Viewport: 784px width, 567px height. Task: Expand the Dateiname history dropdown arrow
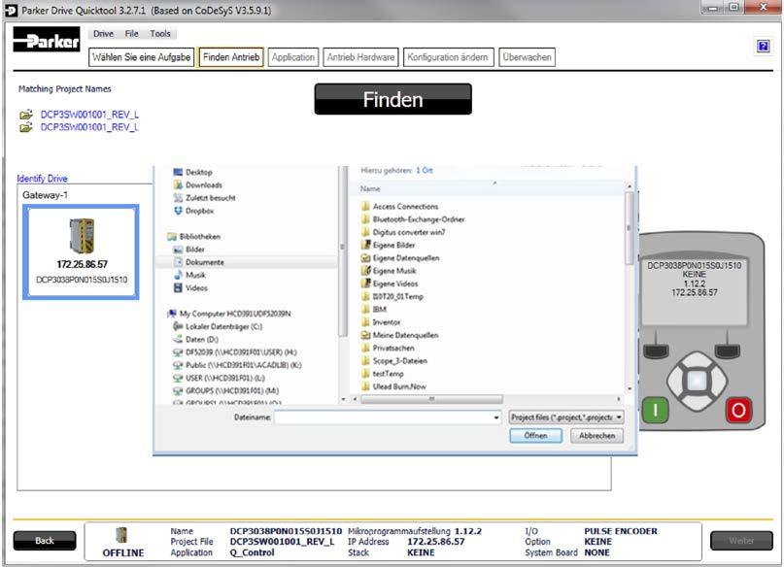[x=496, y=417]
